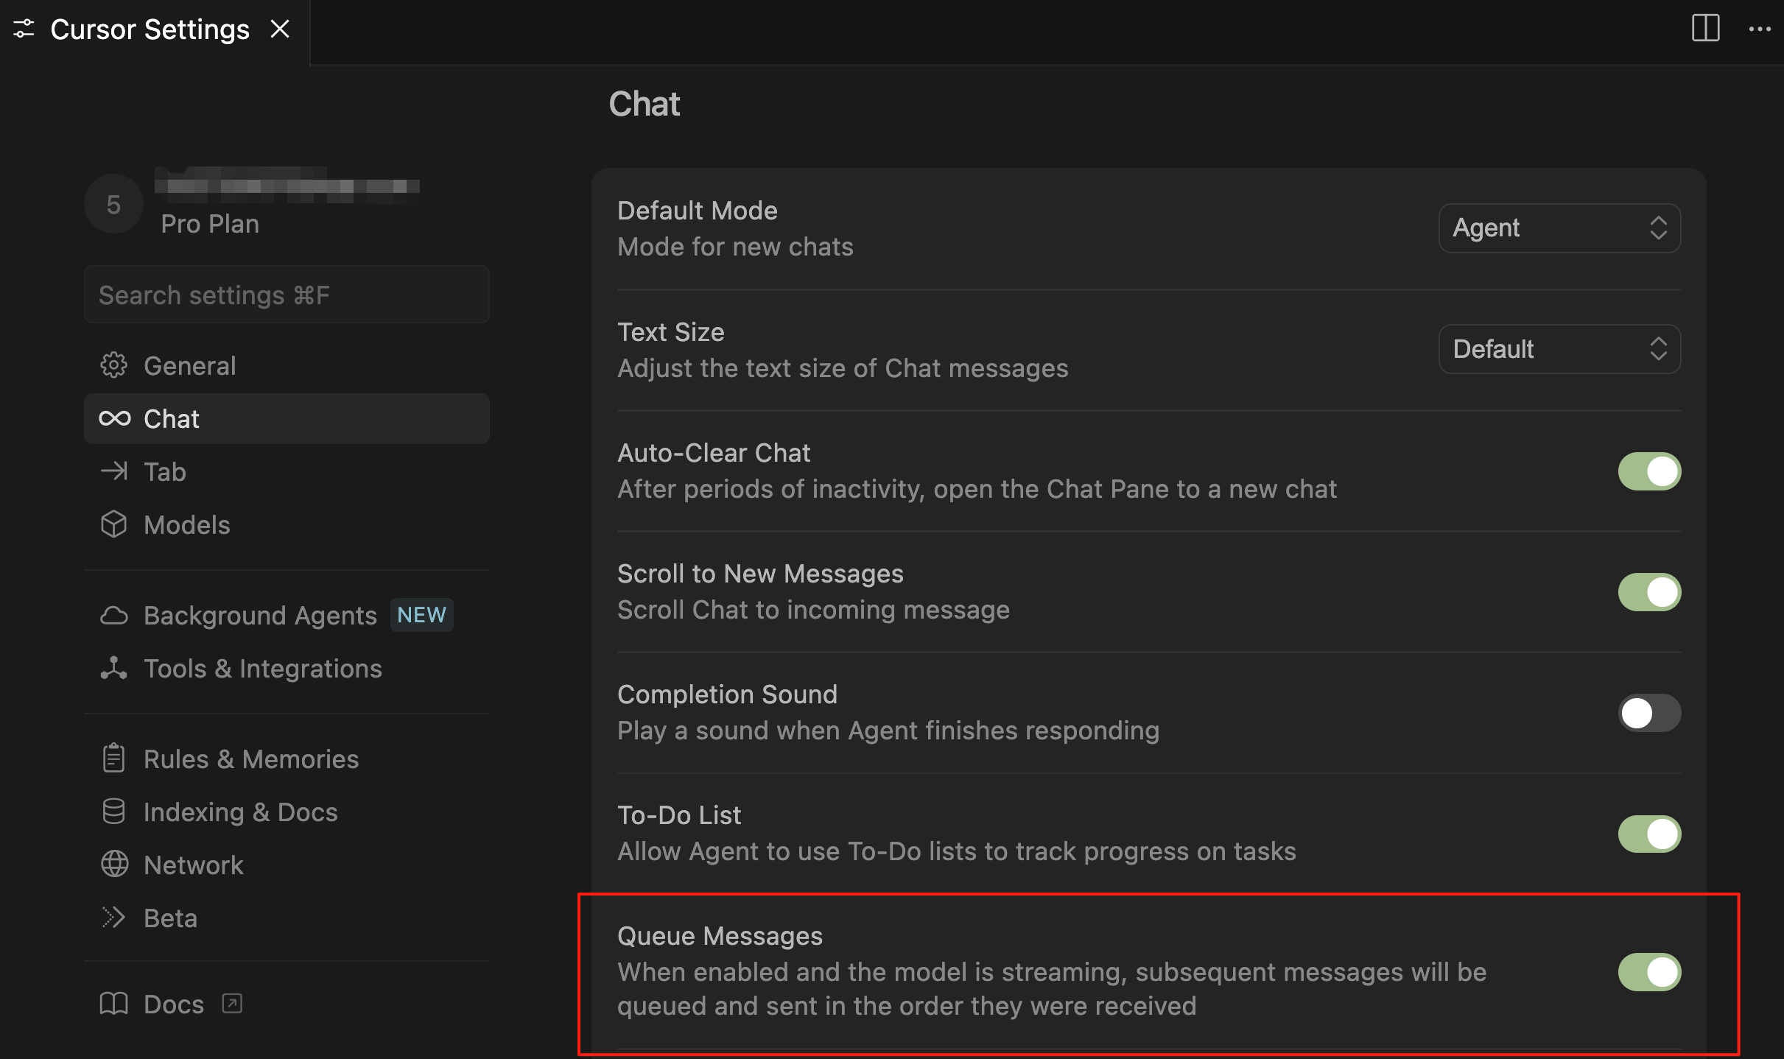Click the Tools & Integrations icon
Image resolution: width=1784 pixels, height=1059 pixels.
113,668
